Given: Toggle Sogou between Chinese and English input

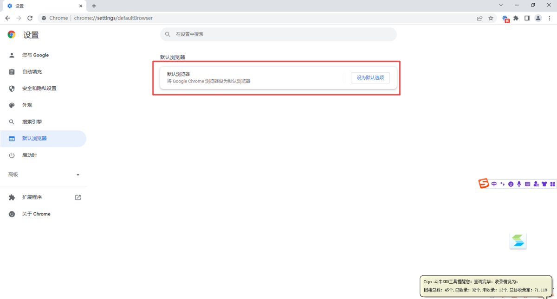Looking at the screenshot, I should [494, 184].
